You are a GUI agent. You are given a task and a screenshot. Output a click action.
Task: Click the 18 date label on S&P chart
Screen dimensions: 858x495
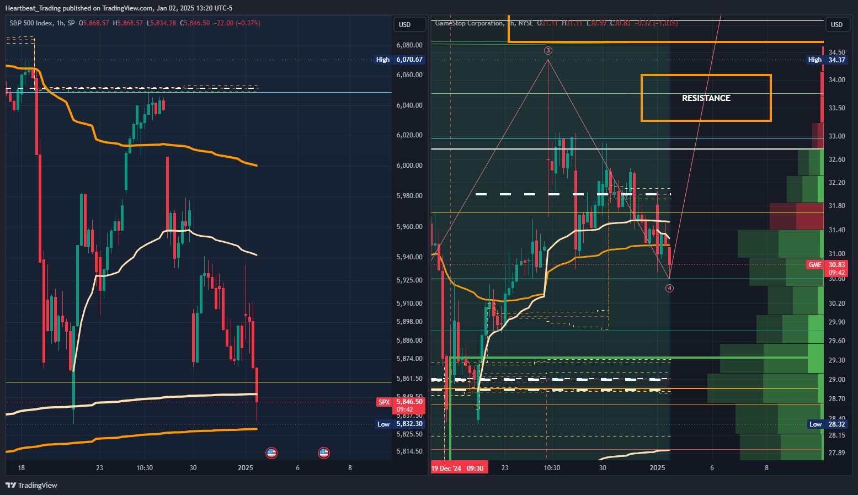tap(21, 468)
